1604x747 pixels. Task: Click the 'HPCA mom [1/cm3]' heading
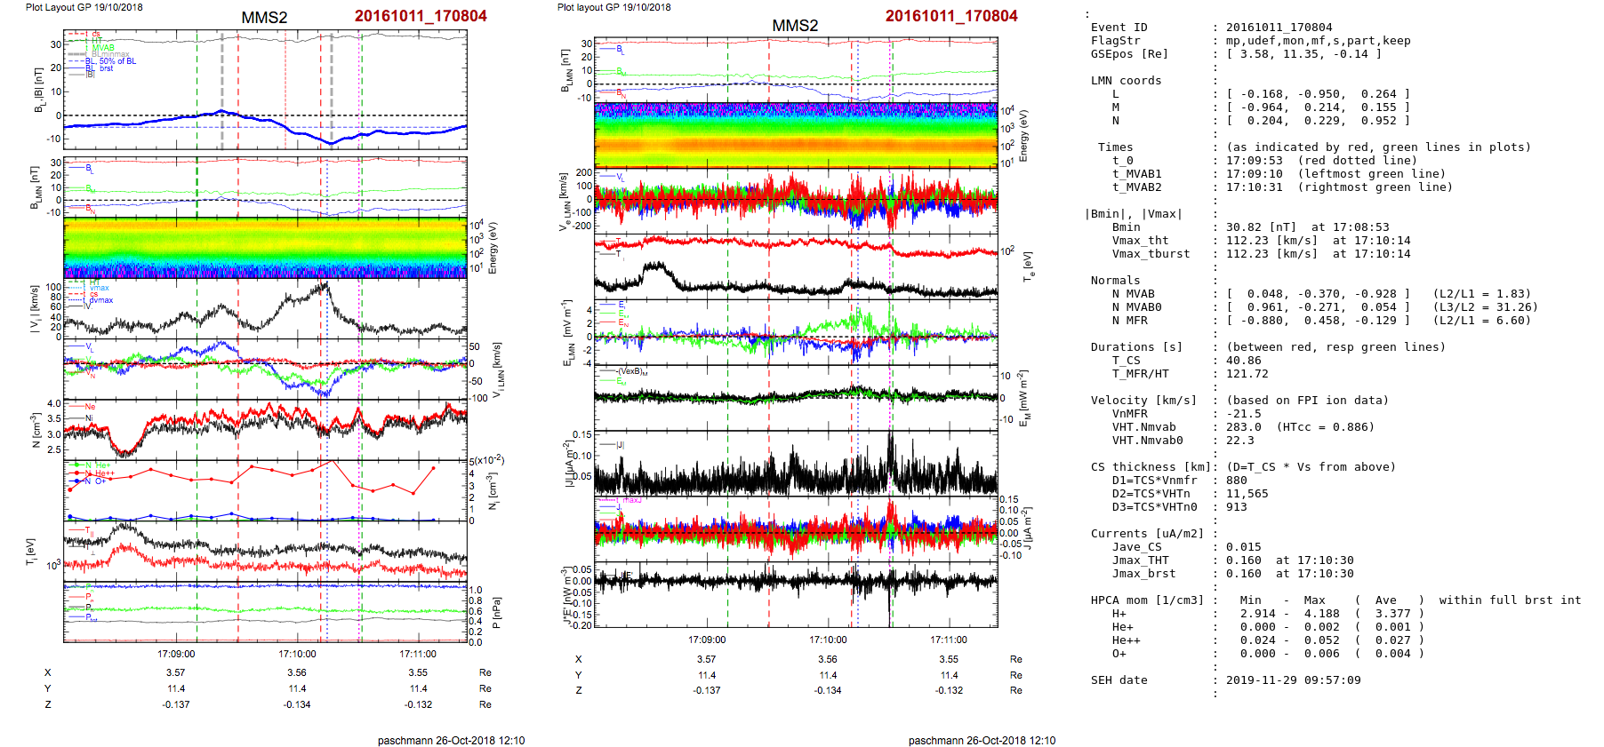pos(1147,600)
